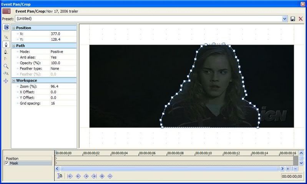Click the event number 1 icon
The image size is (307, 184).
click(7, 11)
